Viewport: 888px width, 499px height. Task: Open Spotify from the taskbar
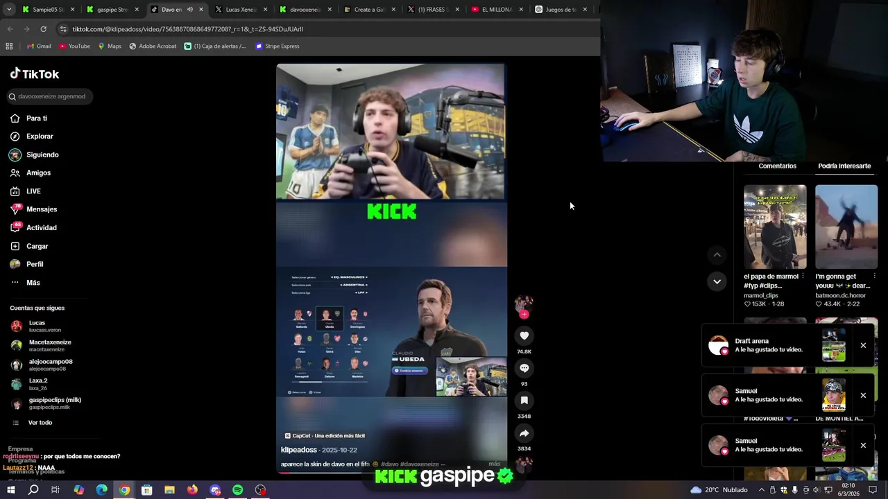coord(237,490)
